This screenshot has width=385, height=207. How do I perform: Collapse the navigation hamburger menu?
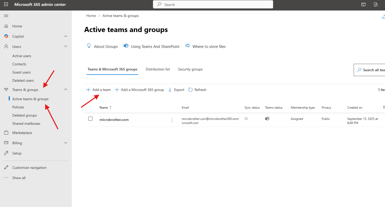click(6, 16)
